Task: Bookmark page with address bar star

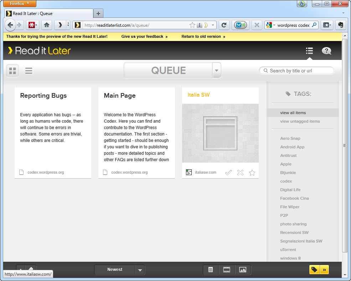Action: (192, 25)
